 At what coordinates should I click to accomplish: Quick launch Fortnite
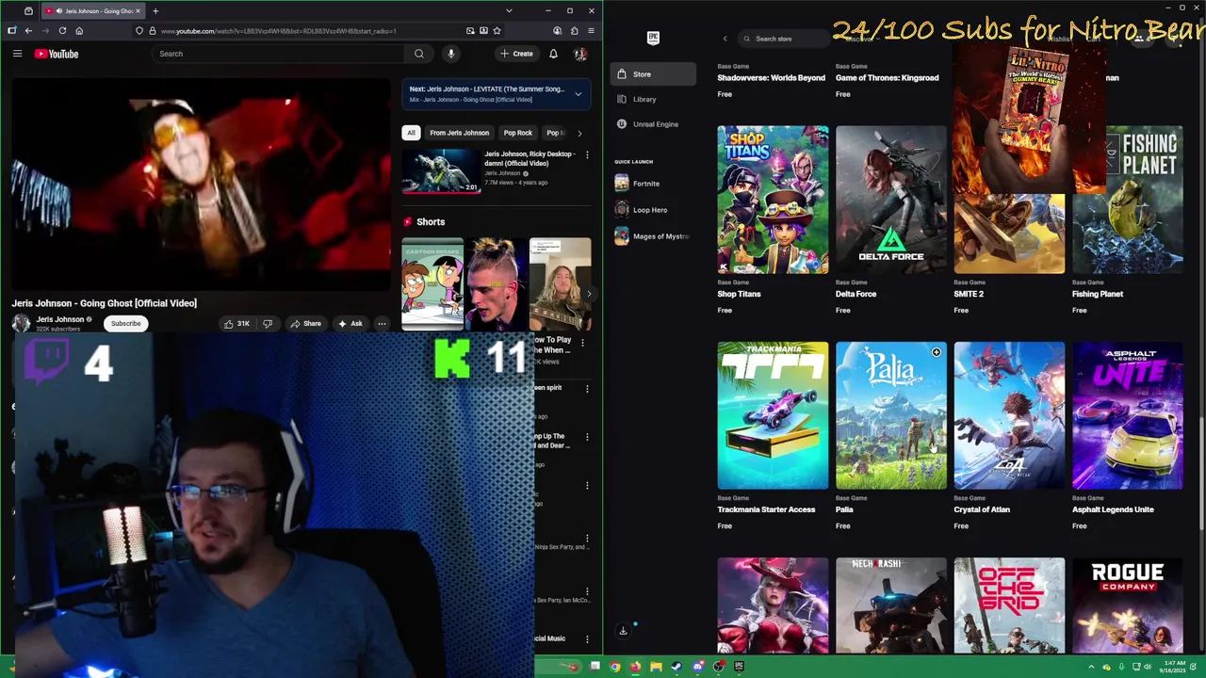click(x=653, y=184)
